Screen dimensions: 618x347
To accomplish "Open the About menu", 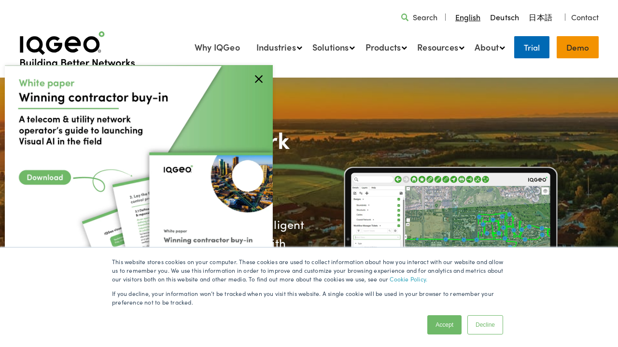I will pos(487,47).
